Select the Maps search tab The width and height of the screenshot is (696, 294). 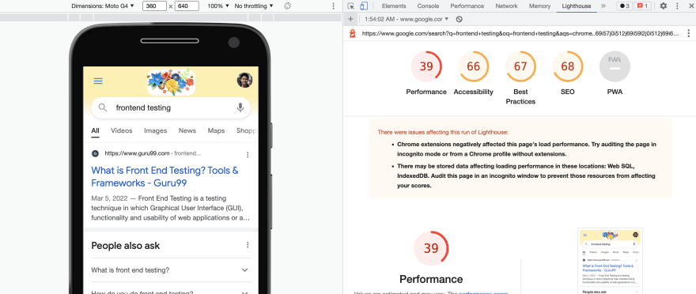[x=216, y=130]
